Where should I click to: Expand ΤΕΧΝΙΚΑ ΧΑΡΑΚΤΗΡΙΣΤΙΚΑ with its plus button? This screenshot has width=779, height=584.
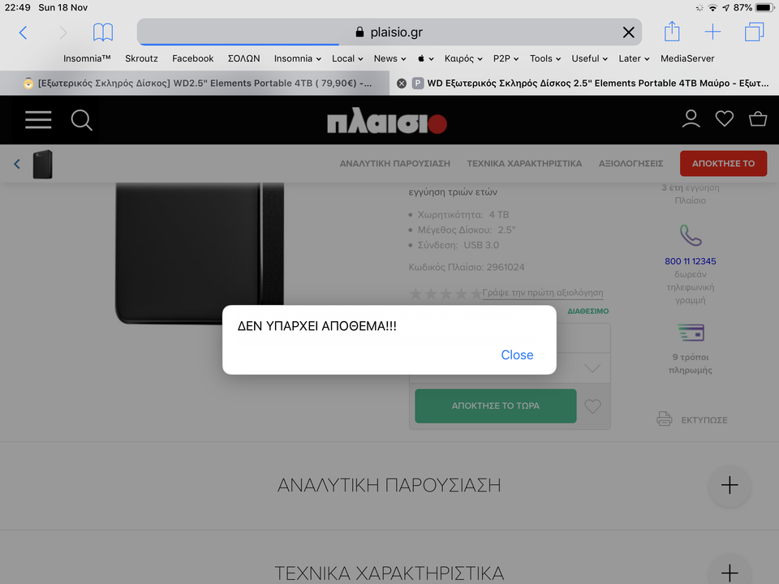coord(730,573)
